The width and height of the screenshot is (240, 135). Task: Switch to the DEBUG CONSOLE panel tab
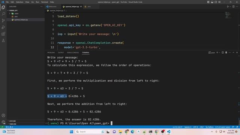click(x=73, y=52)
